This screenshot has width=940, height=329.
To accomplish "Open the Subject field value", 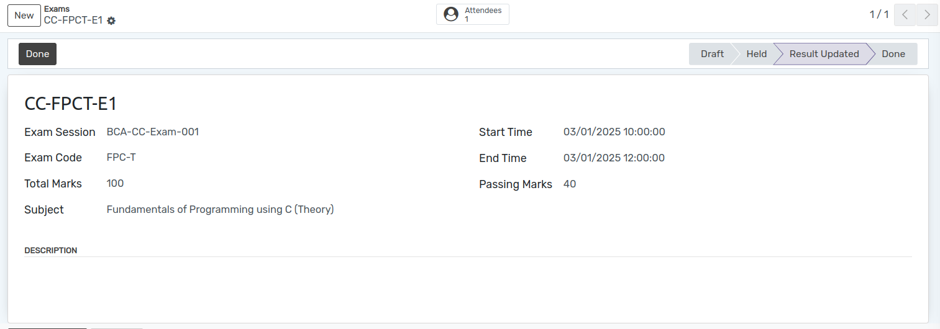I will (221, 210).
